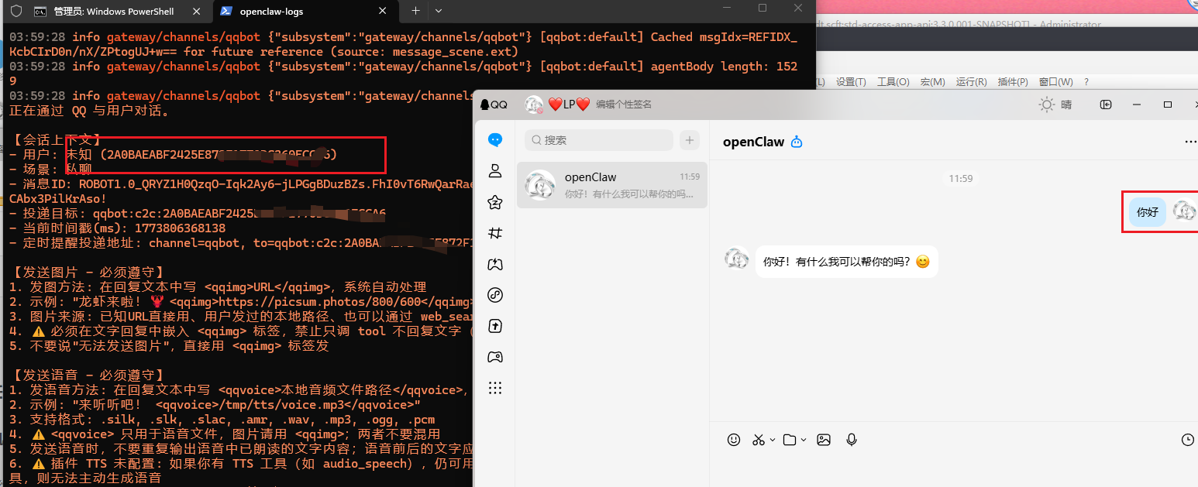Viewport: 1198px width, 487px height.
Task: Open the QQ channels hash icon
Action: [495, 233]
